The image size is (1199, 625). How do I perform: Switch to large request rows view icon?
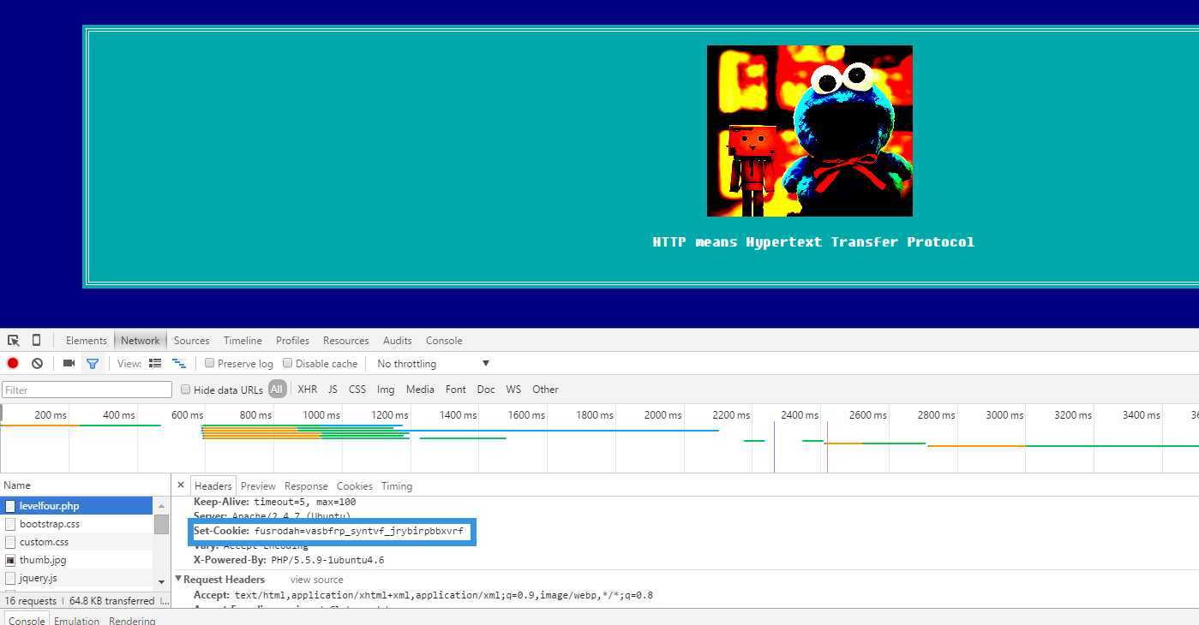pyautogui.click(x=155, y=363)
